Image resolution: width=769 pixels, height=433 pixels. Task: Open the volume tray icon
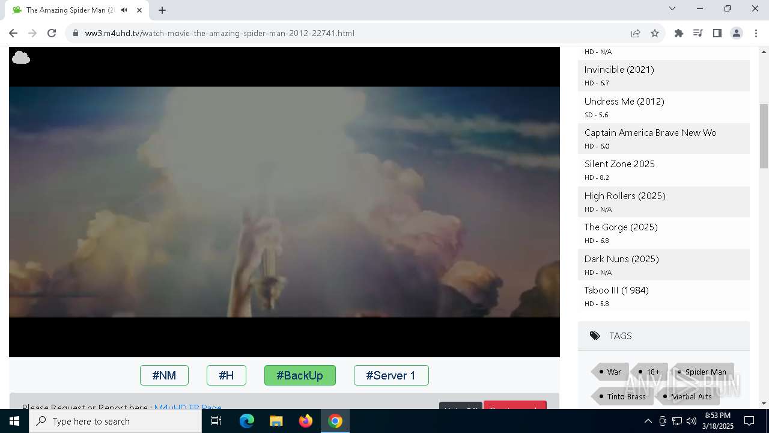click(691, 421)
